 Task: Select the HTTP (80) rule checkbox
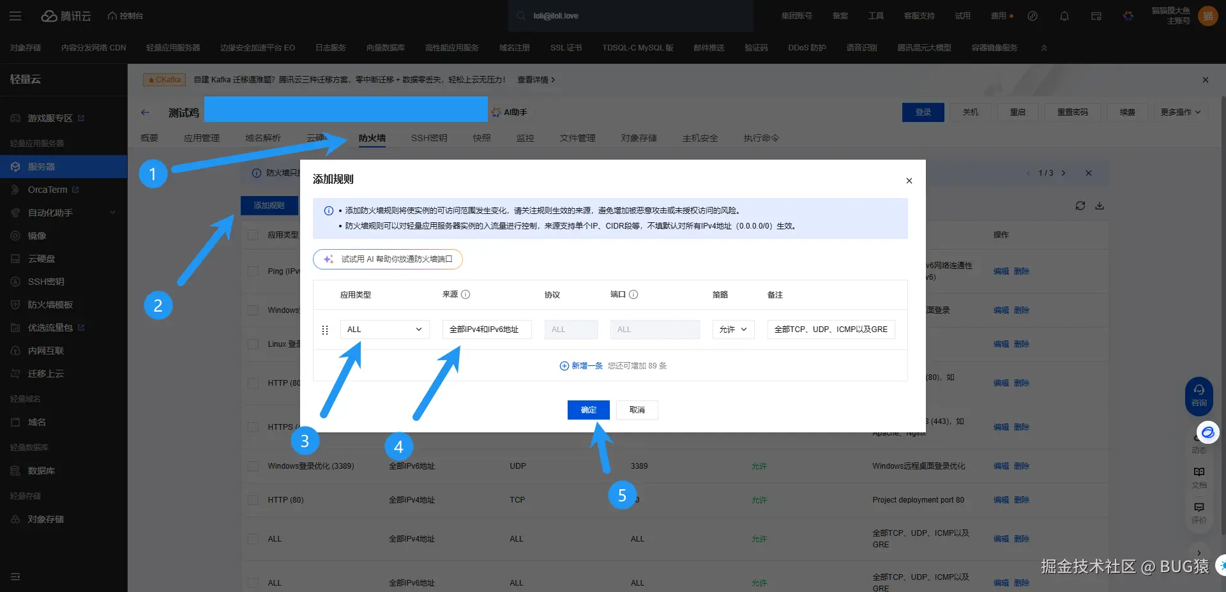coord(253,499)
